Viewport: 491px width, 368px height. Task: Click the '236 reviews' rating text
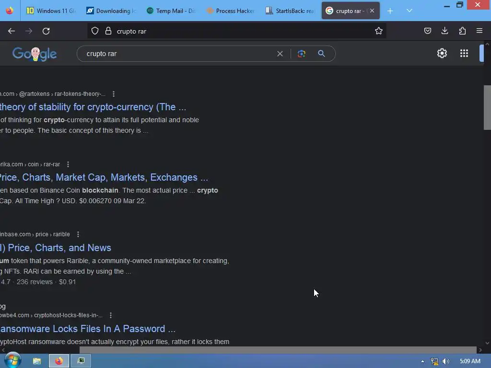point(35,282)
